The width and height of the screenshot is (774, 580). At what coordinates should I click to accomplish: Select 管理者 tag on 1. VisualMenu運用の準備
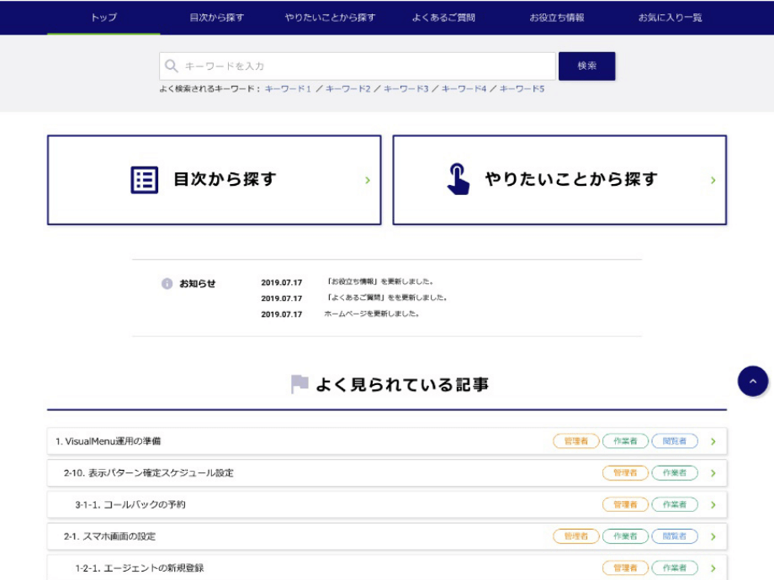[x=575, y=441]
